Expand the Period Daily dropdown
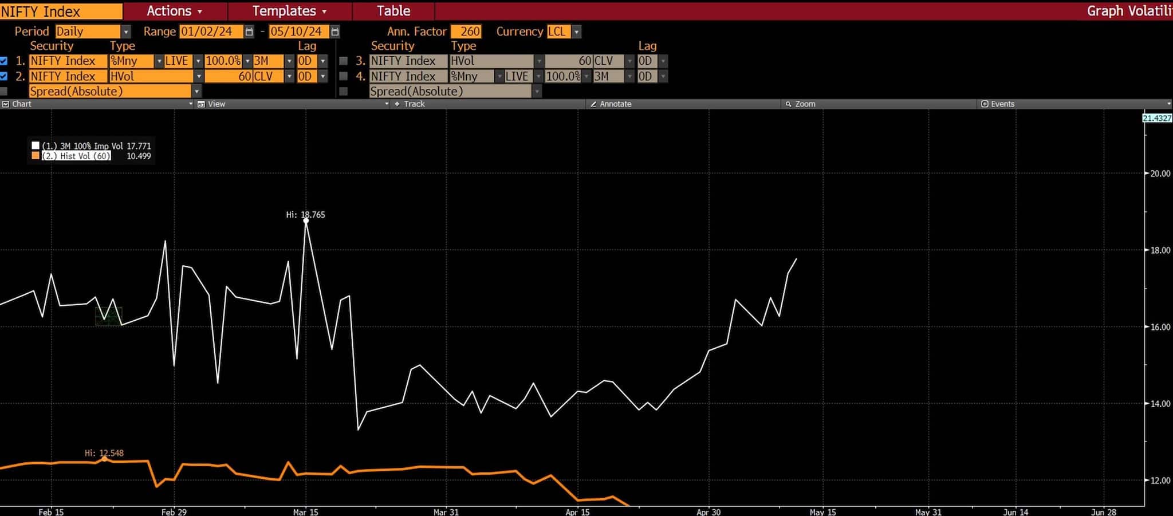Screen dimensions: 1173x516 coord(126,31)
